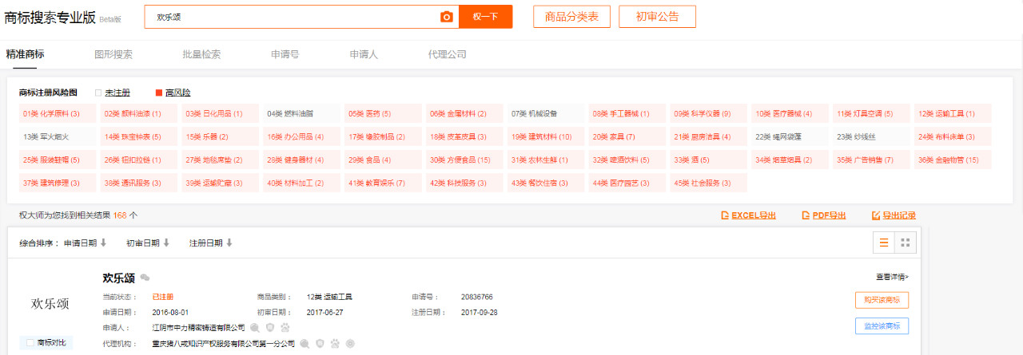This screenshot has width=1023, height=355.
Task: Open the 图形搜索 tab
Action: coord(113,54)
